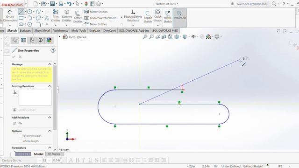
Task: Open the DisplayManager tab icon
Action: [49, 40]
